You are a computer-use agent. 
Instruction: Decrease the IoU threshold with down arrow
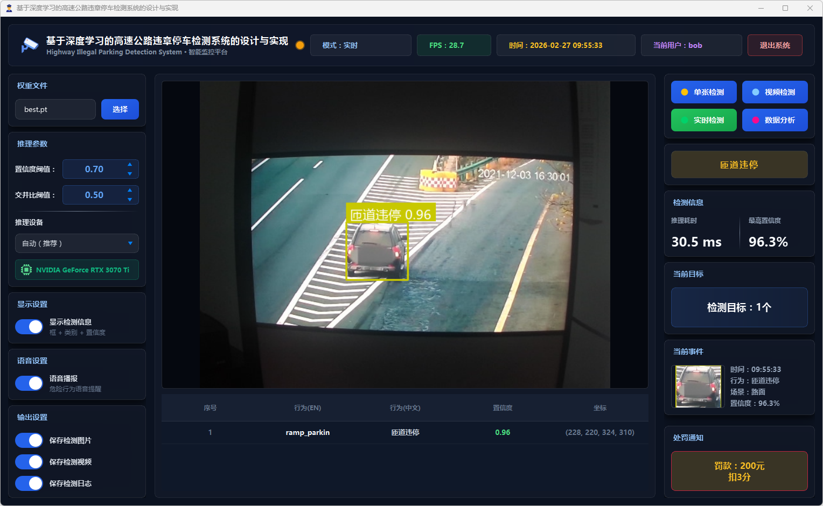click(130, 200)
